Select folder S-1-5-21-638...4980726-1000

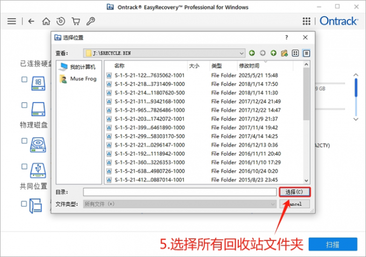(x=150, y=171)
